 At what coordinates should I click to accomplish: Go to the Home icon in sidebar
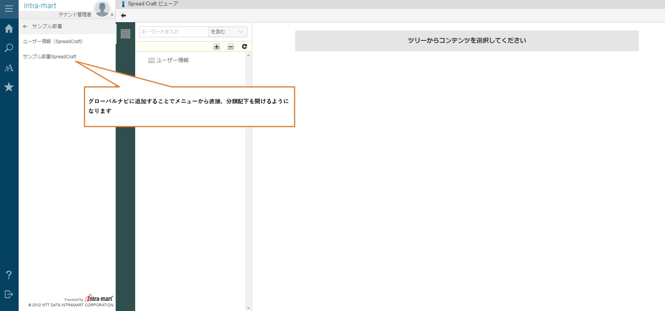[9, 29]
